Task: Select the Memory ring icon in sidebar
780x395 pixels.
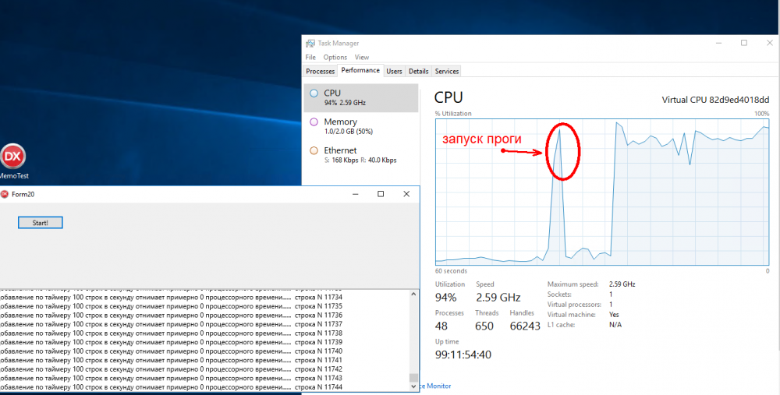Action: tap(314, 122)
